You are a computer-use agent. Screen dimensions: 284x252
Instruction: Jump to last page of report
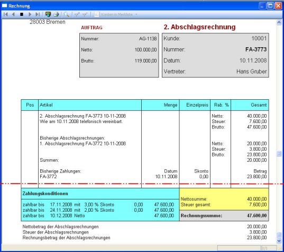point(38,14)
